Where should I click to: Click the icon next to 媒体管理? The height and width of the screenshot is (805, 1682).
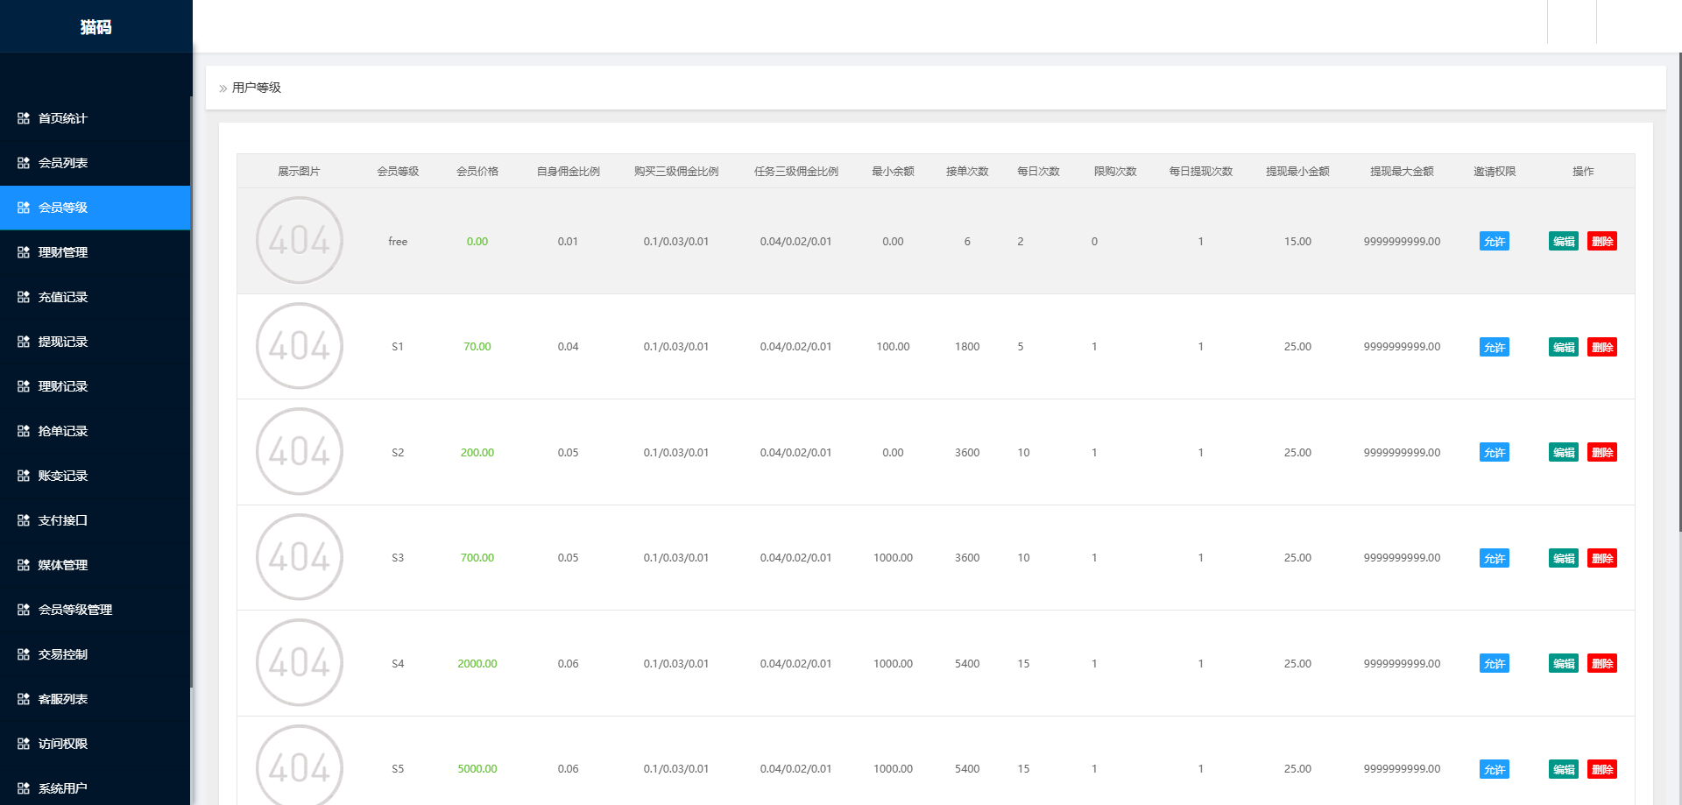coord(24,565)
